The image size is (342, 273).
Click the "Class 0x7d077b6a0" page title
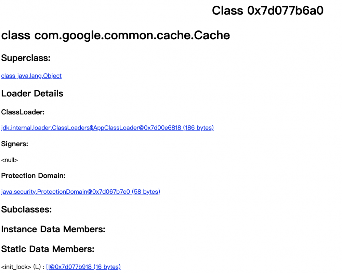[268, 11]
